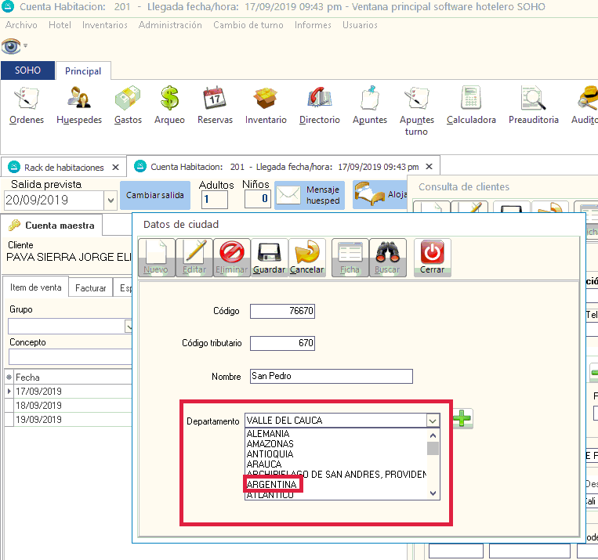Switch to Rack de habitaciones tab

[63, 168]
